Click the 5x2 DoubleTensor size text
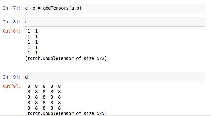Viewport: 211px width, 116px height. tap(66, 59)
